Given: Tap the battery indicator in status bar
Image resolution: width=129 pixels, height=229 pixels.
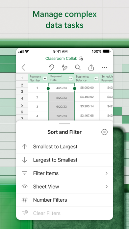Looking at the screenshot, I should (107, 51).
